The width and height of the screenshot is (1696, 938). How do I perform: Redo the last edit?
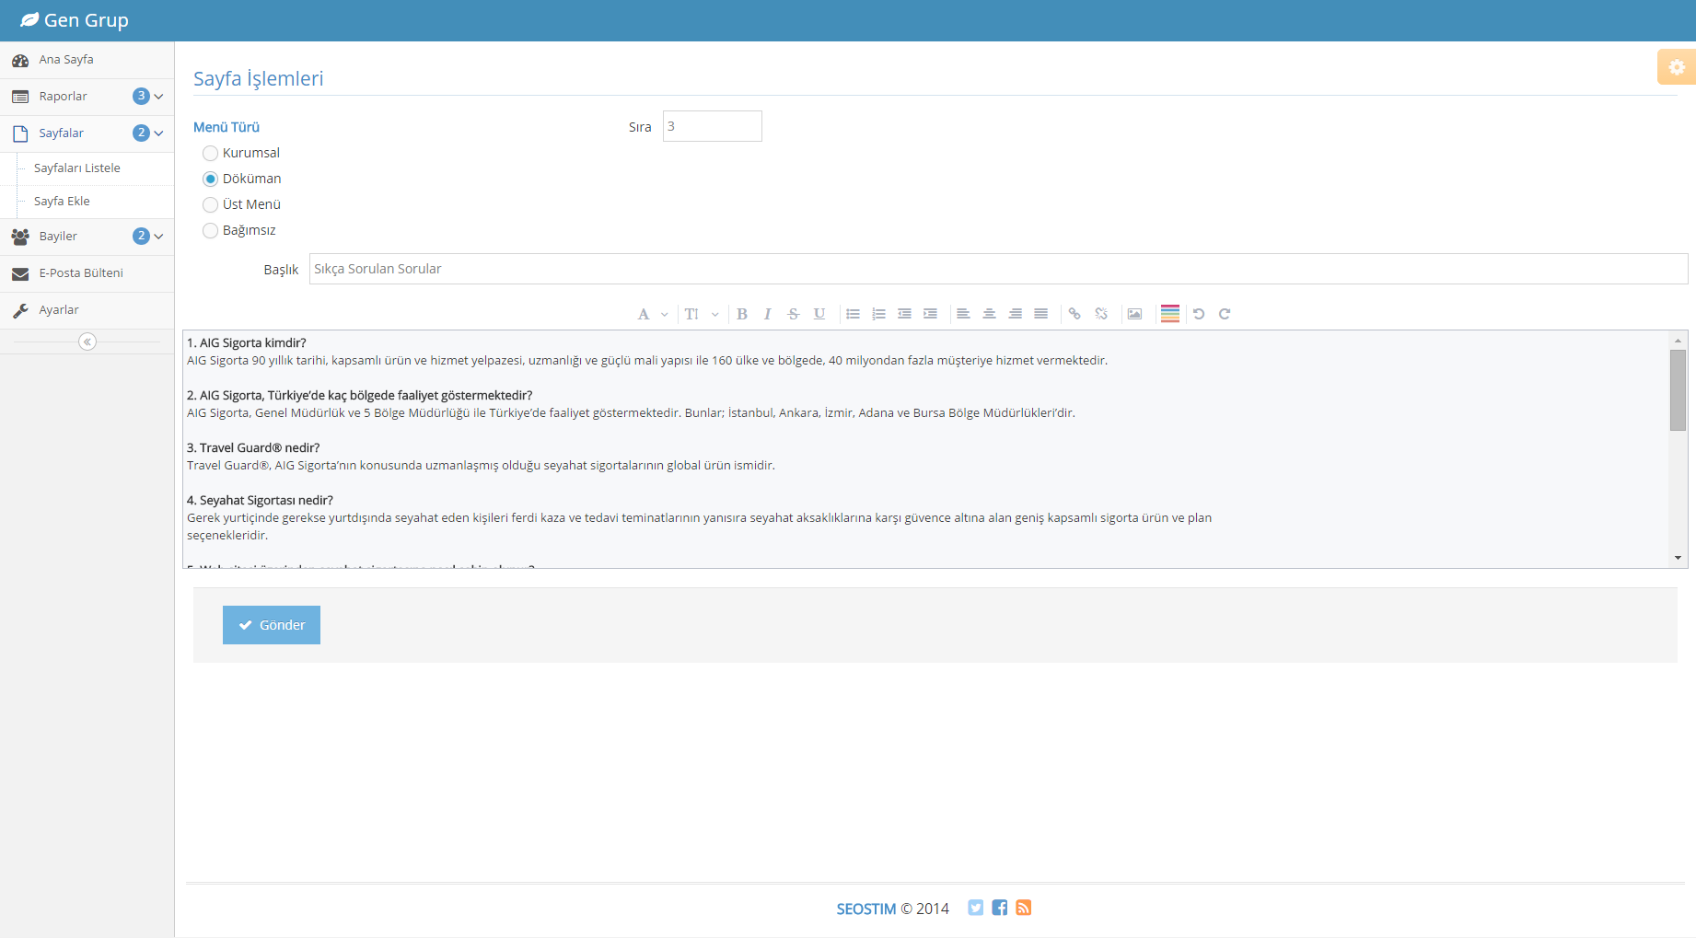tap(1225, 314)
